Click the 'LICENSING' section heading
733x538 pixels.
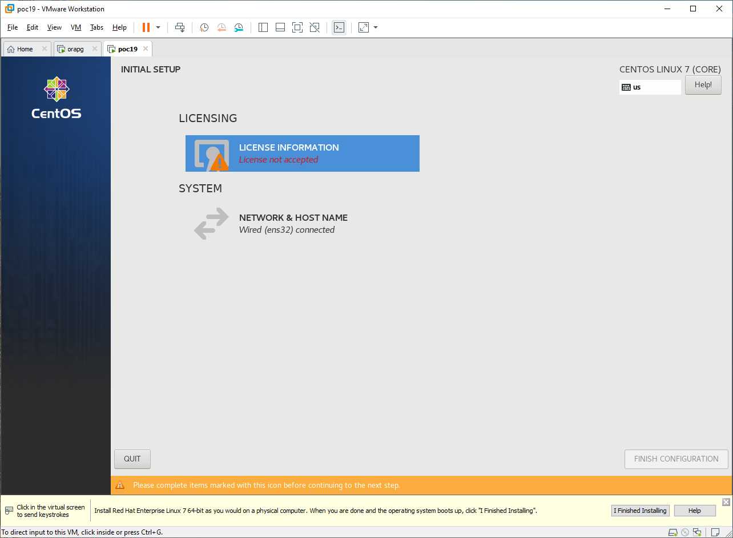click(x=208, y=118)
